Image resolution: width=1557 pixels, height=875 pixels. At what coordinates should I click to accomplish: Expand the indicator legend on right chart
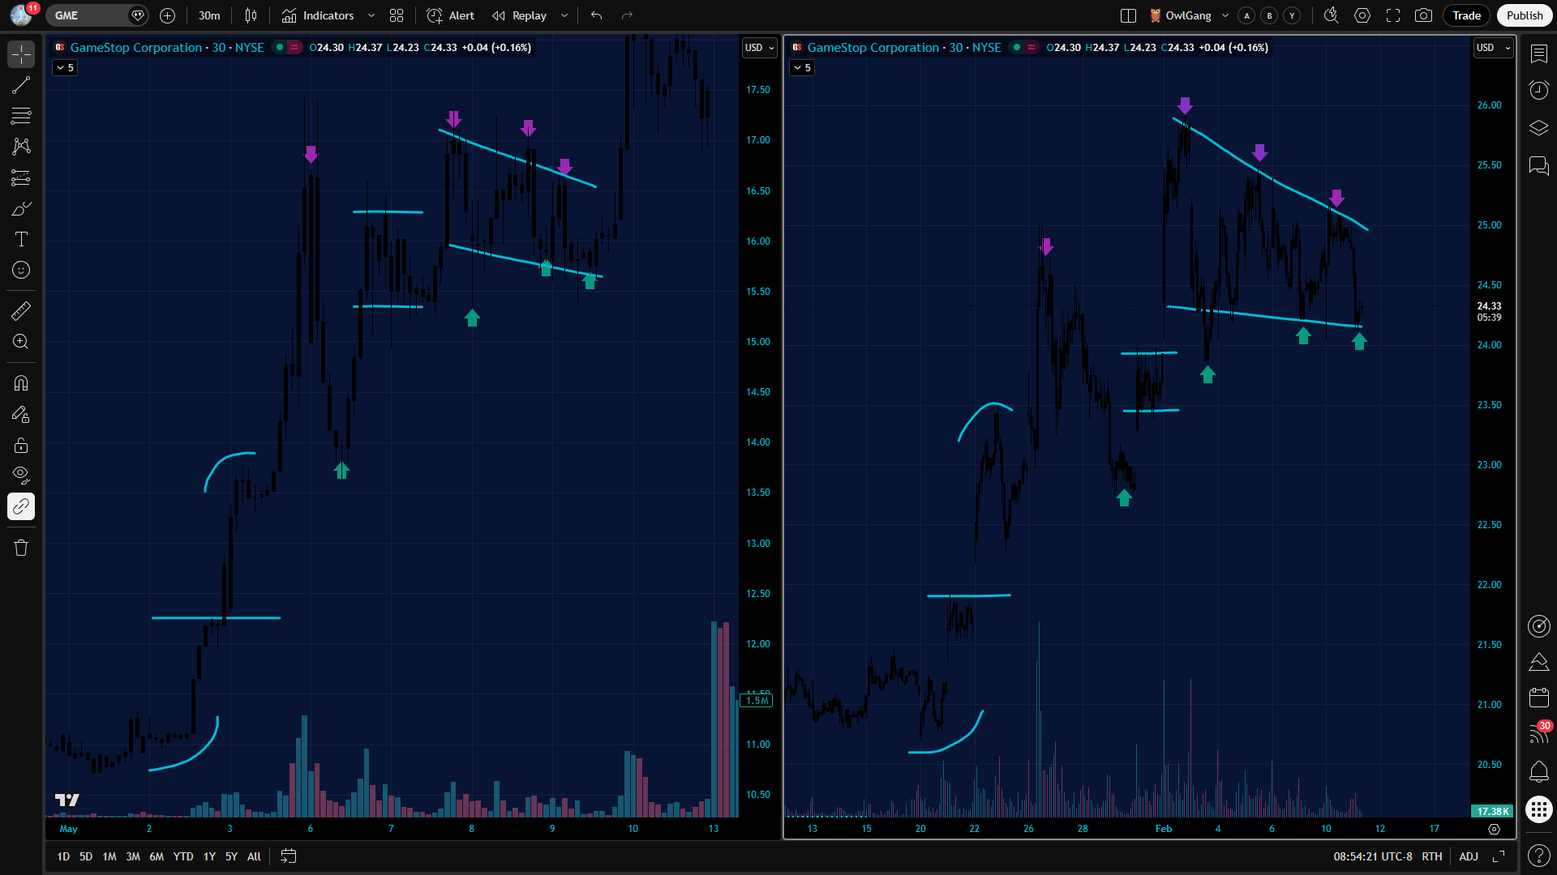tap(802, 68)
